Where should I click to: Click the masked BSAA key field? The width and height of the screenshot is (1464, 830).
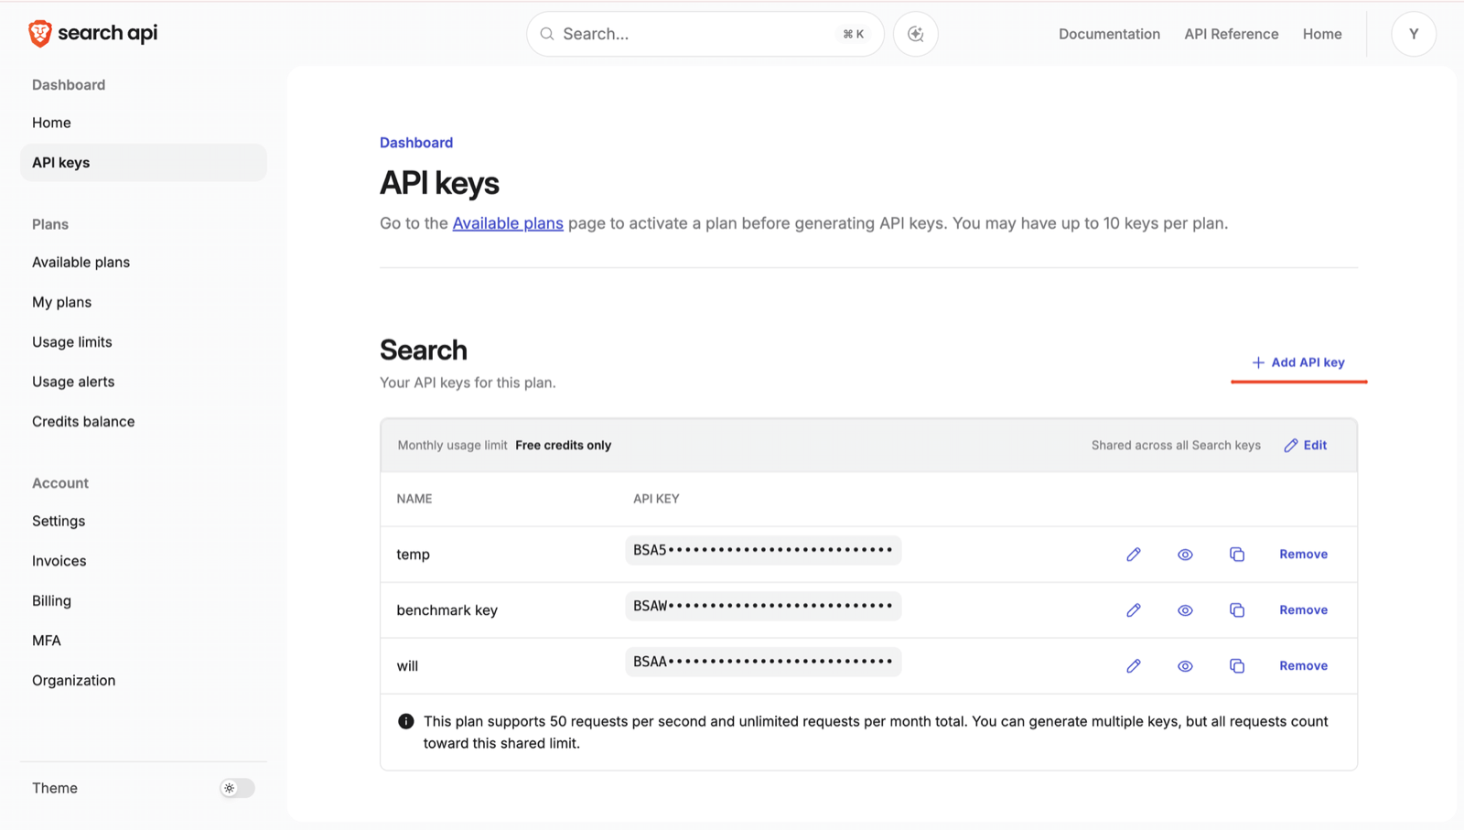tap(763, 663)
